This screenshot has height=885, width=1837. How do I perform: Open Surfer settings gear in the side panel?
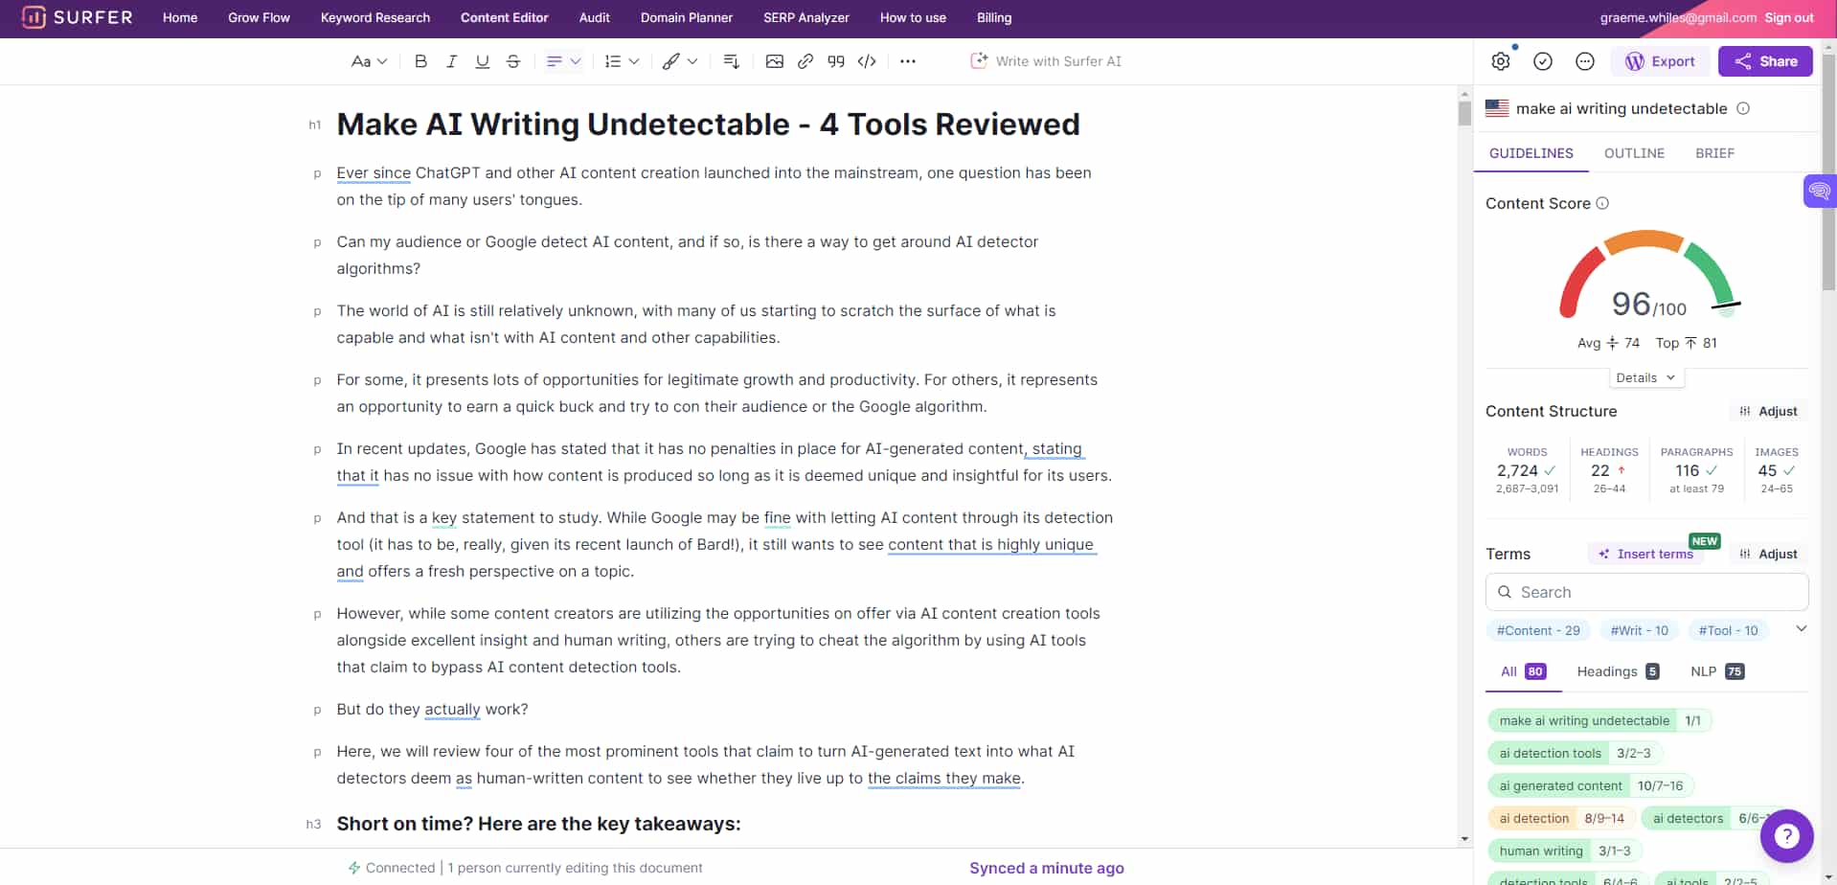pos(1500,60)
